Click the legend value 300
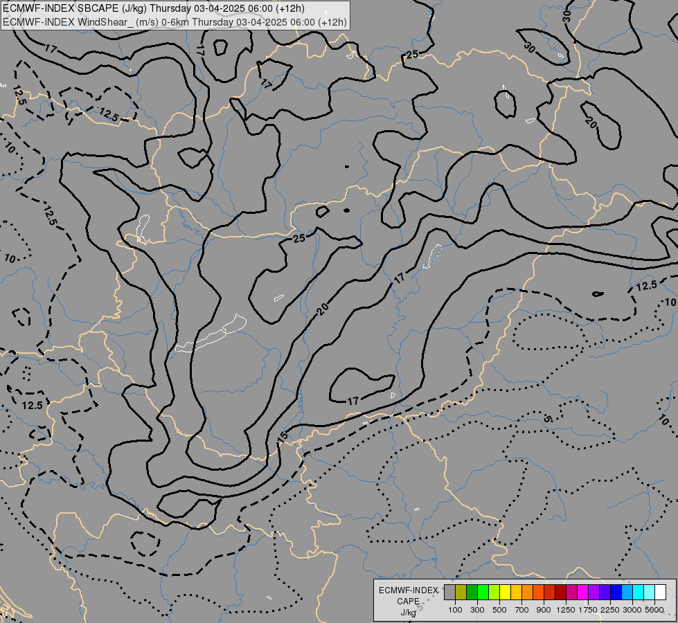This screenshot has width=678, height=623. click(x=477, y=610)
